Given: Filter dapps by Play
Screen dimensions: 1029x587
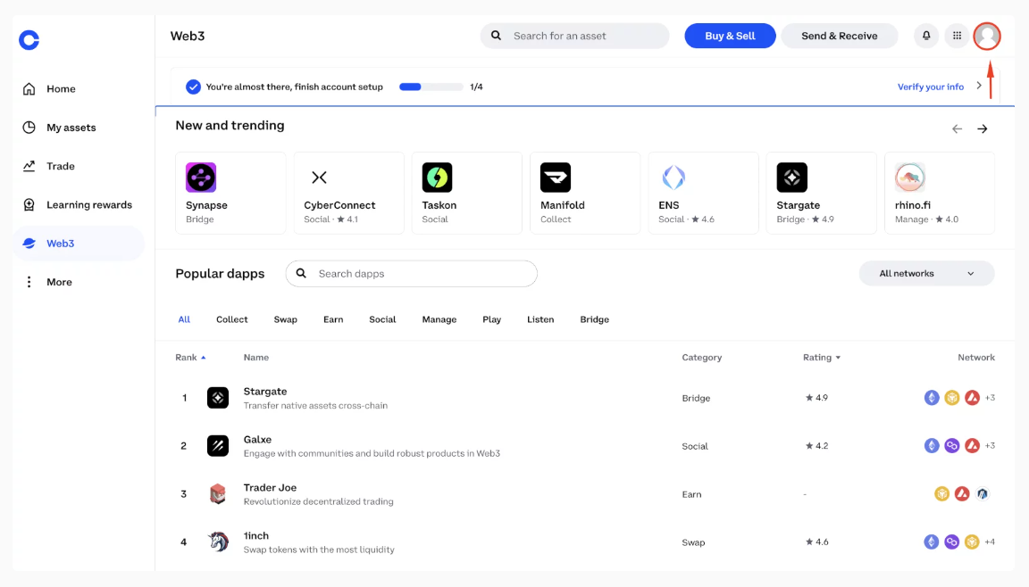Looking at the screenshot, I should coord(491,319).
